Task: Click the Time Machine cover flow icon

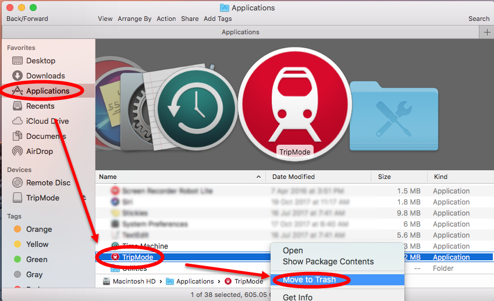Action: tap(196, 109)
